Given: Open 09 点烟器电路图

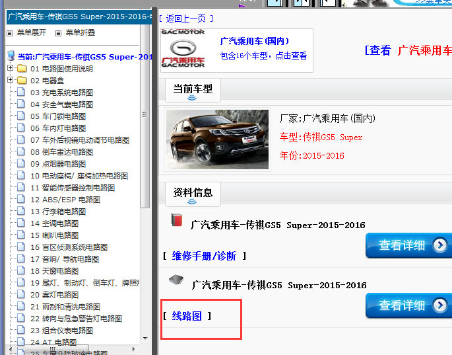Looking at the screenshot, I should (58, 164).
